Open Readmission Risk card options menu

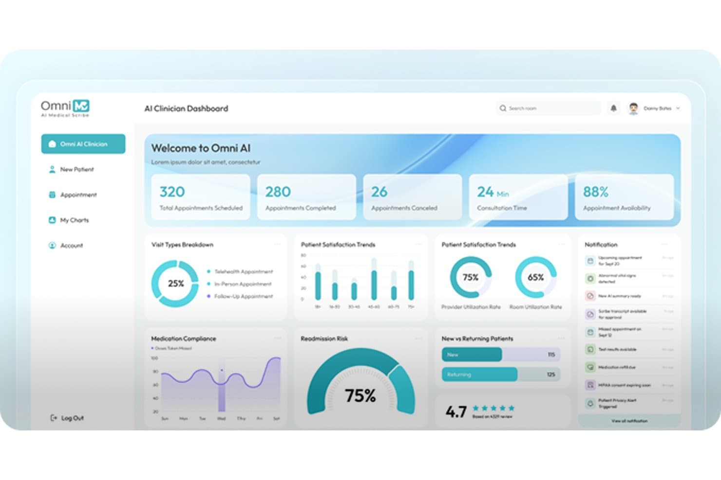418,338
